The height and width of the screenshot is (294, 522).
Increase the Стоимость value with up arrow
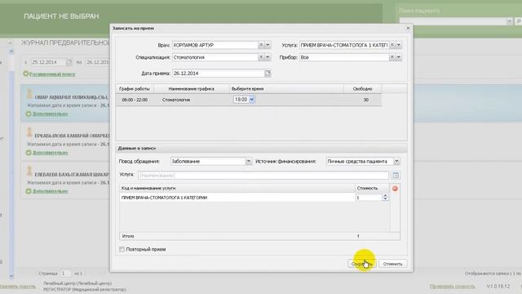point(385,196)
